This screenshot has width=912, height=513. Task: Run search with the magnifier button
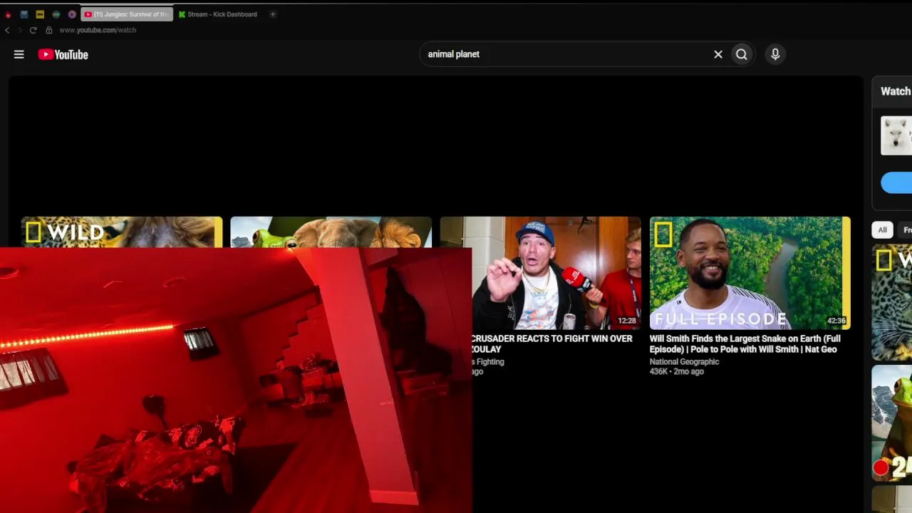point(742,54)
